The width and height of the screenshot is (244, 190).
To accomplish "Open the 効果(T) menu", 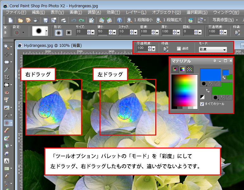I will coord(113,12).
